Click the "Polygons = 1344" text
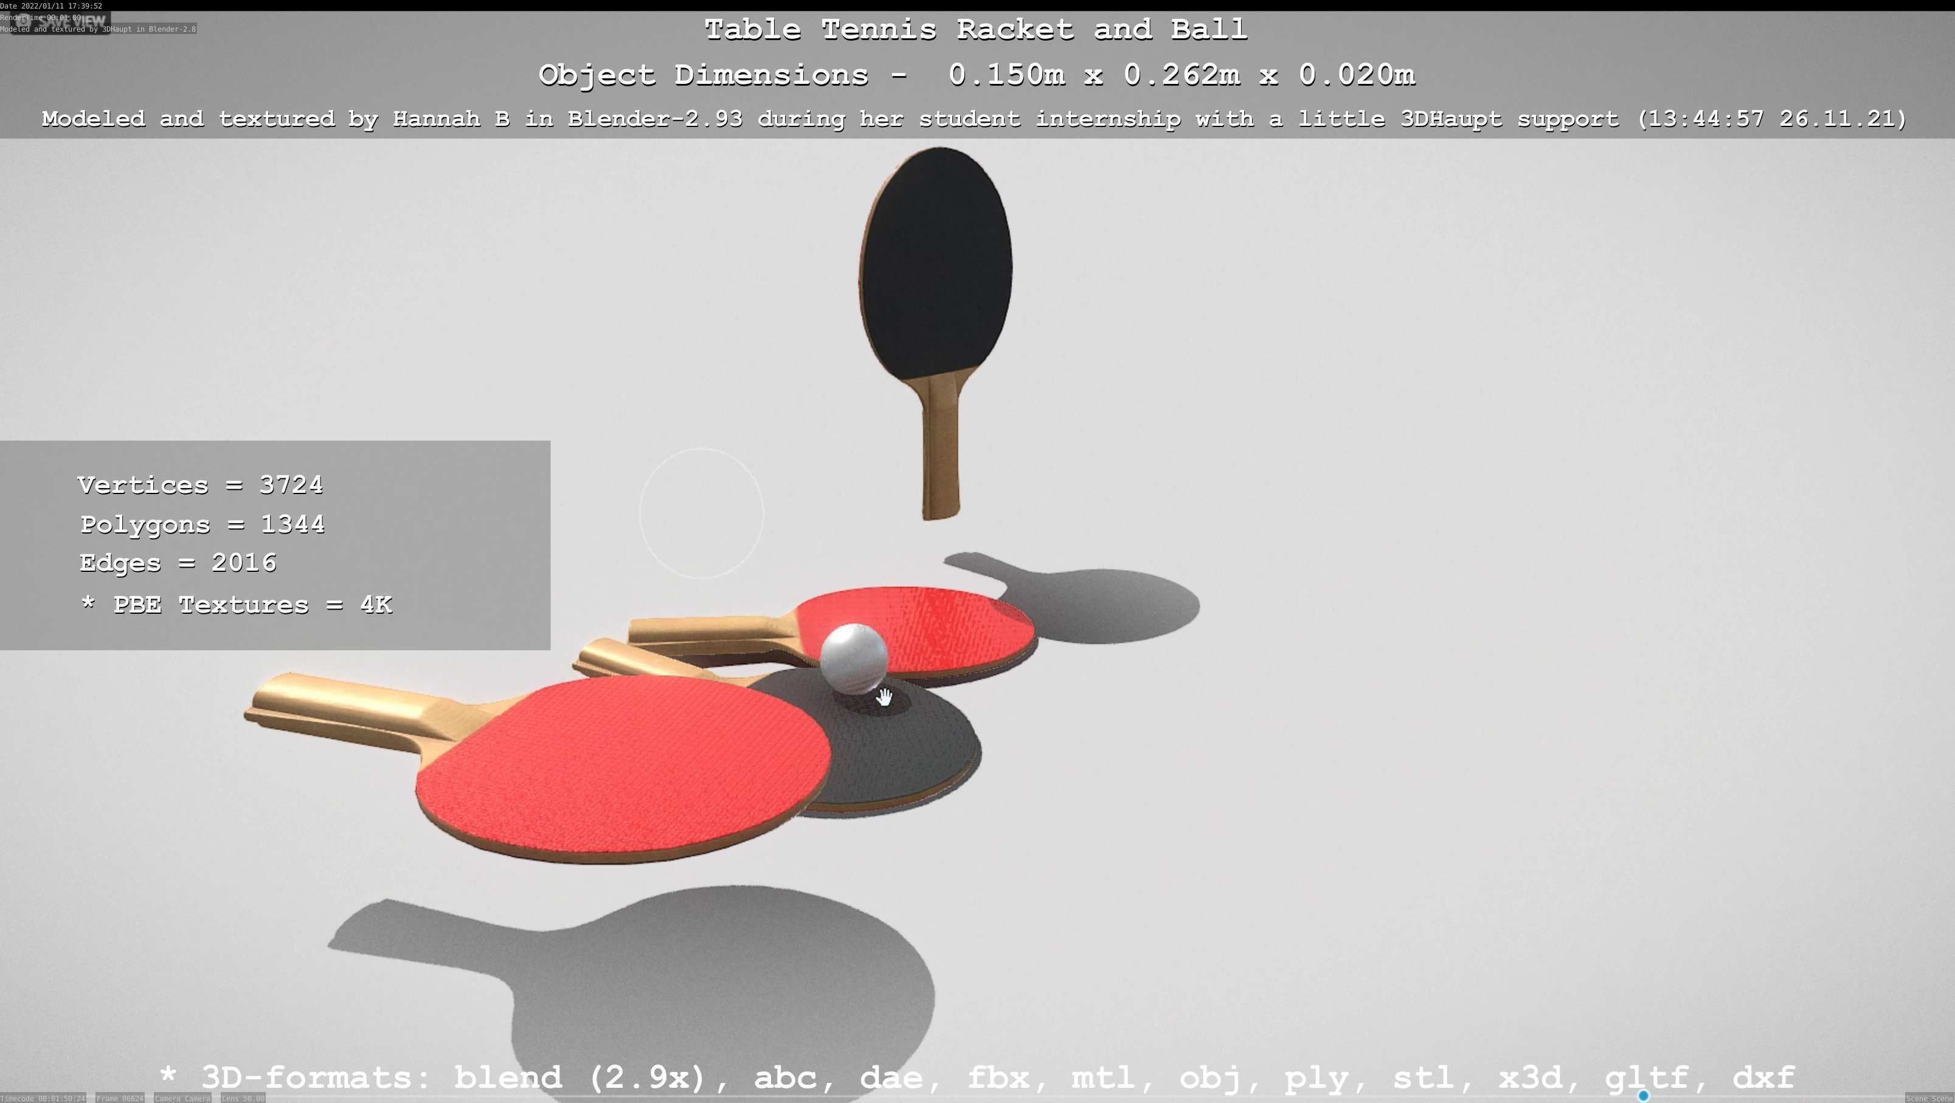 click(202, 524)
